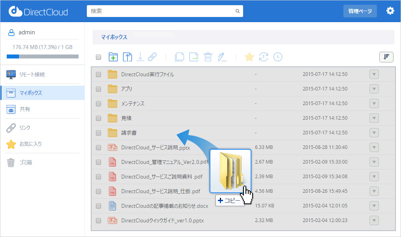Image resolution: width=401 pixels, height=237 pixels.
Task: Click the favorite star icon in toolbar
Action: tap(249, 57)
